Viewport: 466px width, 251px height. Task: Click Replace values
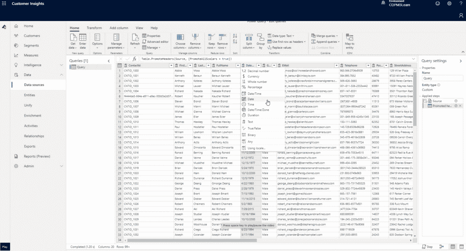tap(279, 47)
